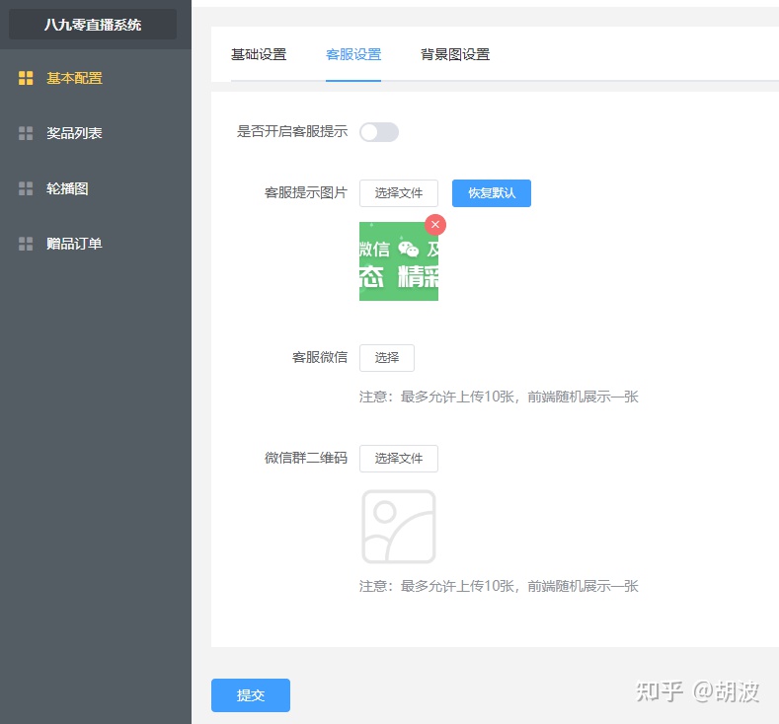Click 选择文件 for 客服提示图片

pos(398,193)
